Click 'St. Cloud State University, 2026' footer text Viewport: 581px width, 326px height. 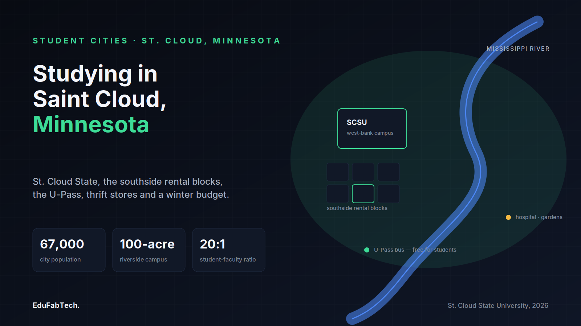click(498, 305)
